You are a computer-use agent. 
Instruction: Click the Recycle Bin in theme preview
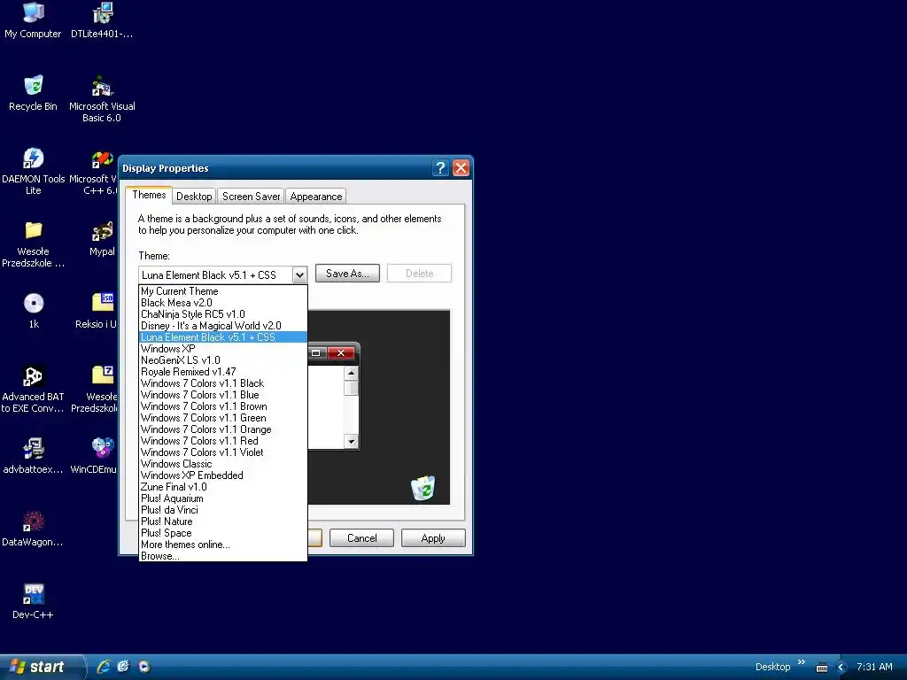(x=423, y=489)
